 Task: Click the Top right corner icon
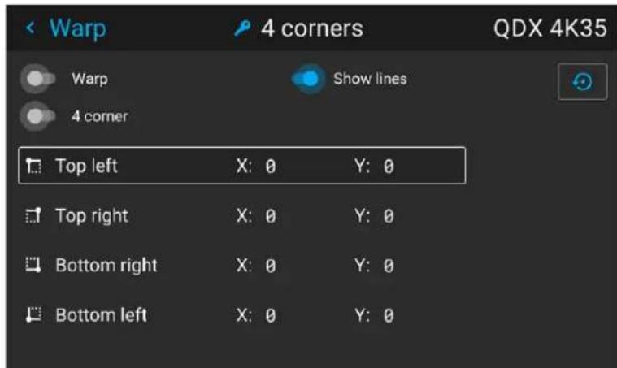(33, 215)
